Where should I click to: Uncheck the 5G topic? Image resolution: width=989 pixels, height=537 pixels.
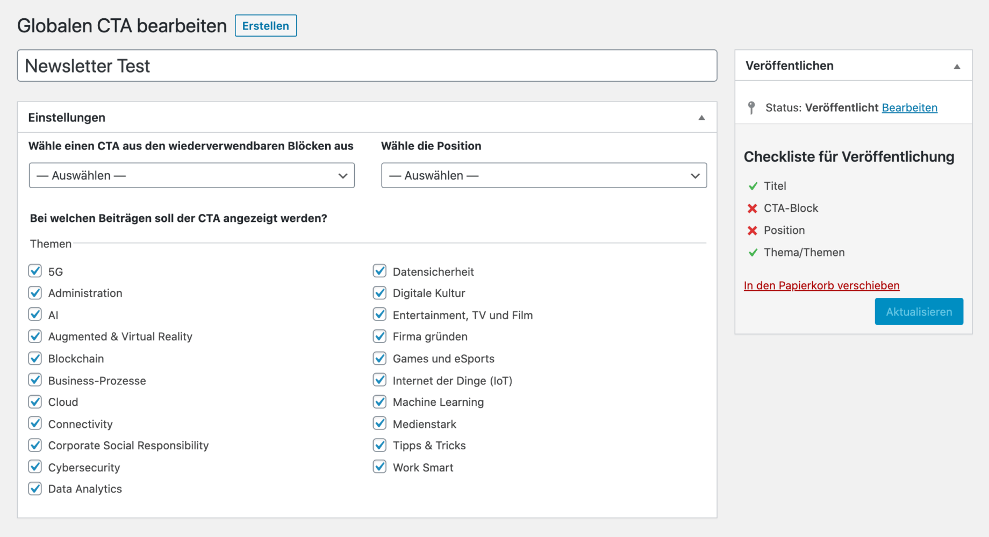coord(35,271)
